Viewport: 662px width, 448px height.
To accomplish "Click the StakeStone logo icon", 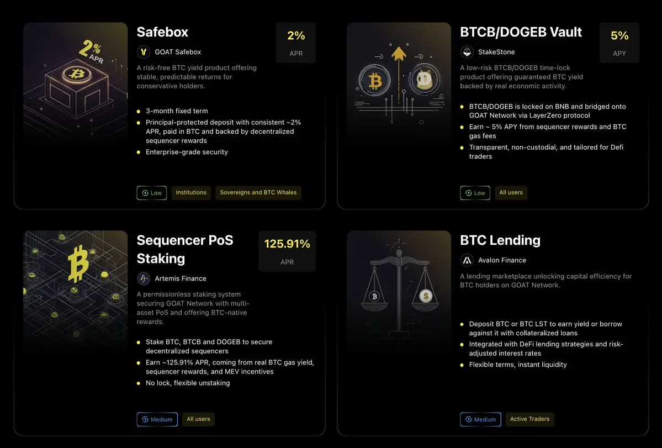I will point(467,52).
